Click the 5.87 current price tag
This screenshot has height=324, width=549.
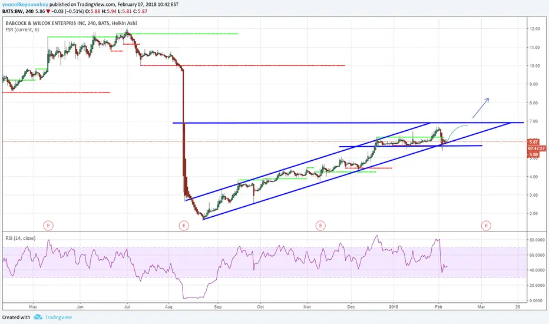pyautogui.click(x=534, y=142)
